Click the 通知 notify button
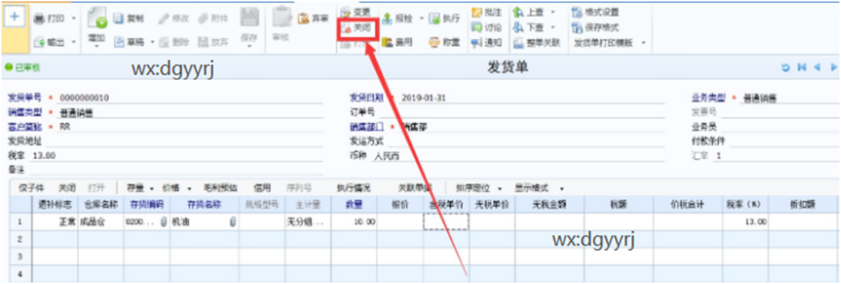 (487, 43)
